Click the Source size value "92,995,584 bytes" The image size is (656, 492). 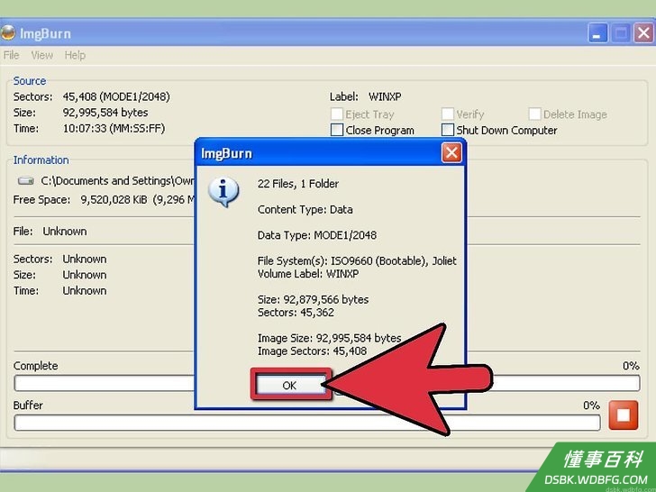[105, 113]
